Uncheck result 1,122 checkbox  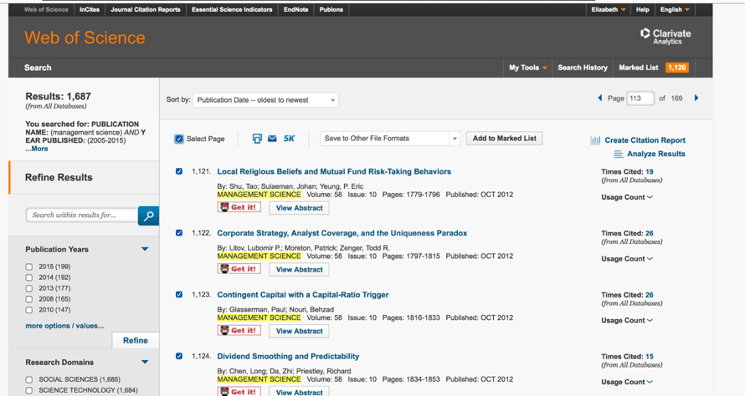point(179,233)
